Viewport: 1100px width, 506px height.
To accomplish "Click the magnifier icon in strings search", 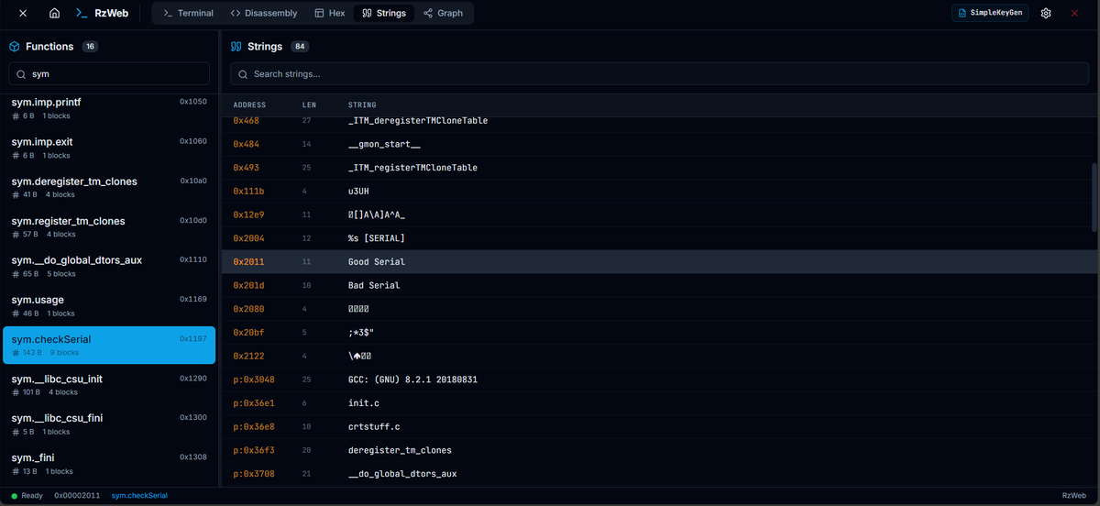I will 243,74.
